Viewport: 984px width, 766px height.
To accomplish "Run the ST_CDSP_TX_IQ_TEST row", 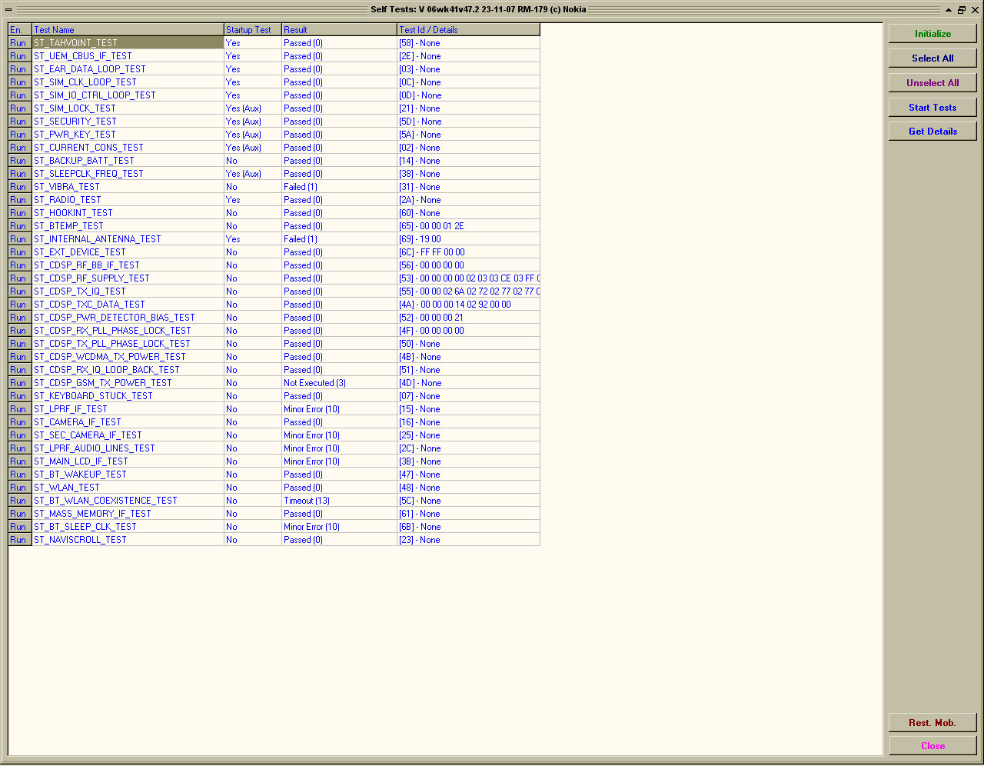I will tap(18, 291).
